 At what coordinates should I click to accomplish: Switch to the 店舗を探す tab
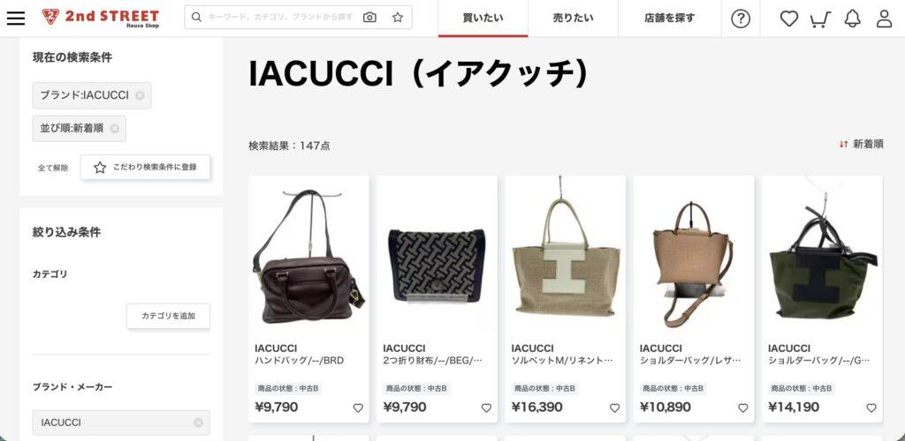[x=670, y=18]
